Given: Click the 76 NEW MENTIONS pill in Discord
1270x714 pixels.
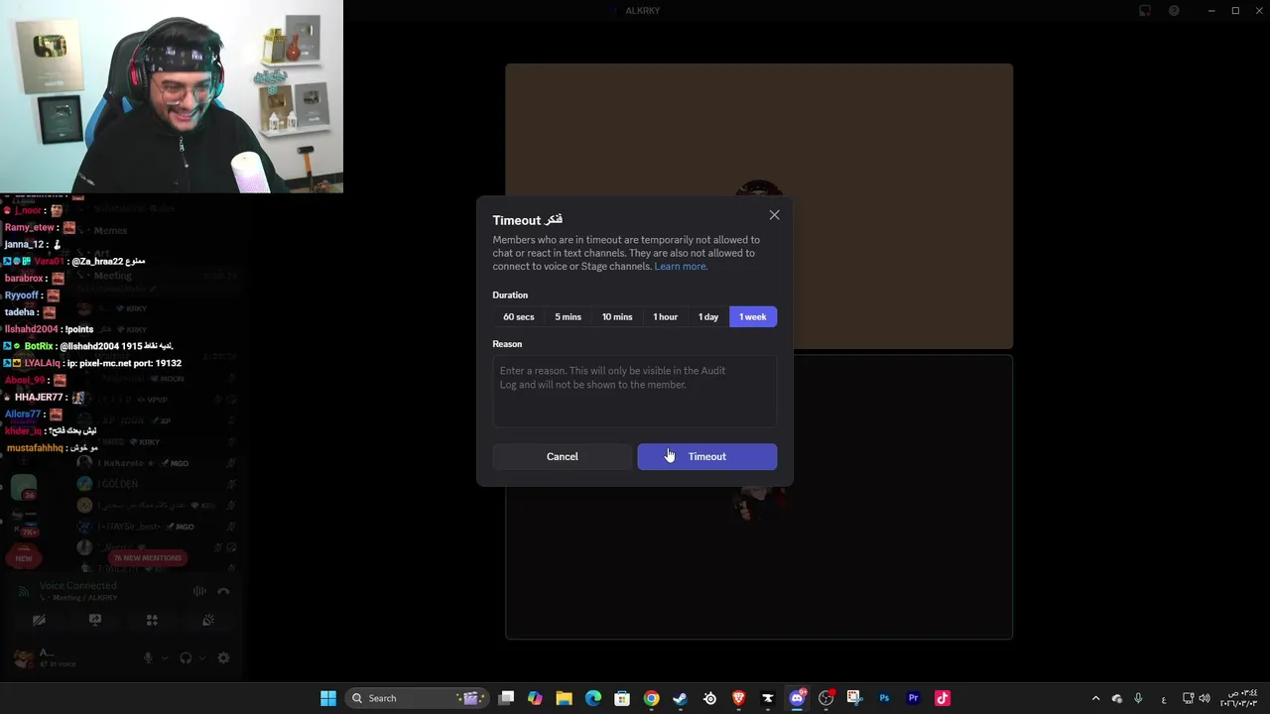Looking at the screenshot, I should 147,558.
